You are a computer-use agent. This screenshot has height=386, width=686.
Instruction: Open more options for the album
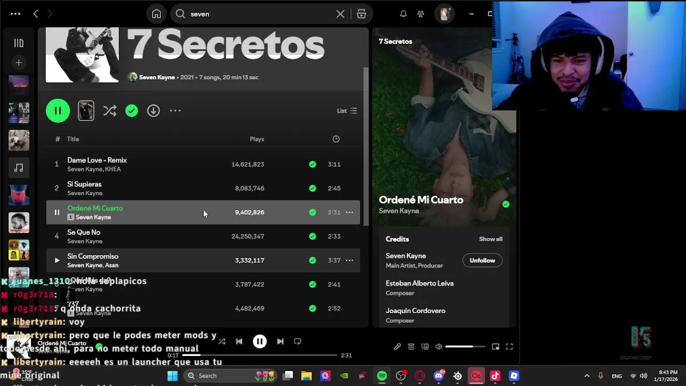coord(175,111)
